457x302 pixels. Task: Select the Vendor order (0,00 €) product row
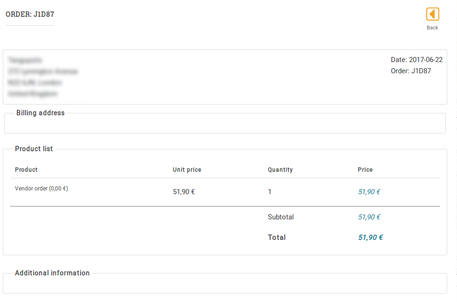[41, 189]
